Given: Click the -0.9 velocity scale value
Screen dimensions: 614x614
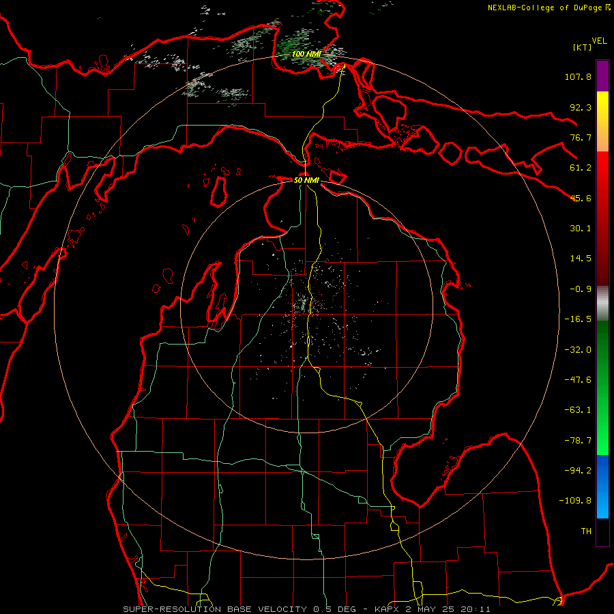Looking at the screenshot, I should [x=581, y=289].
